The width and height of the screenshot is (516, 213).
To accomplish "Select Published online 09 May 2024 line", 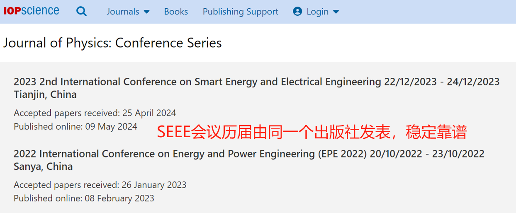I will [x=75, y=126].
